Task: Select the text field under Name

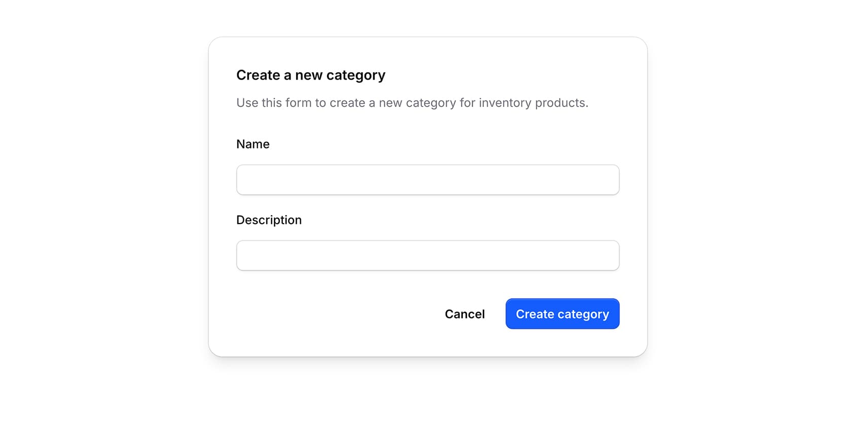Action: 427,179
